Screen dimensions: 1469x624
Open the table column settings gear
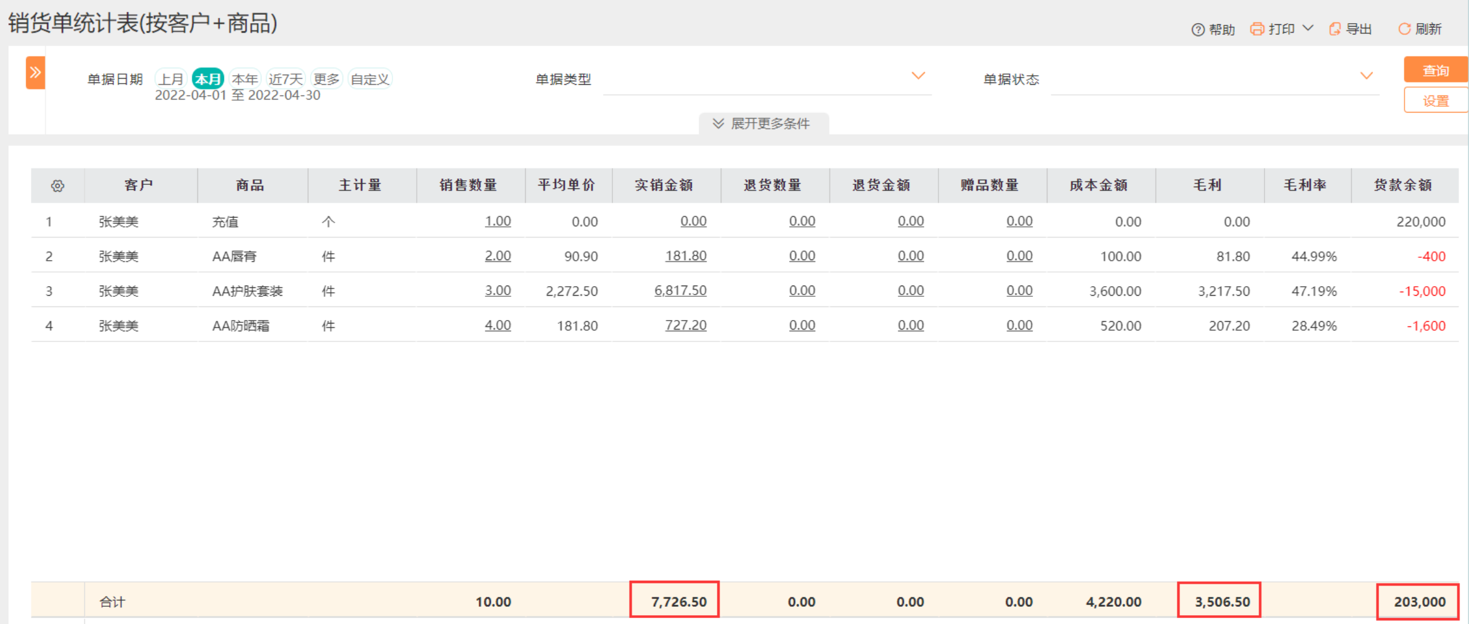[x=58, y=186]
